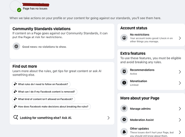This screenshot has height=137, width=185.
Task: Expand No restrictions account status chevron
Action: [180, 38]
